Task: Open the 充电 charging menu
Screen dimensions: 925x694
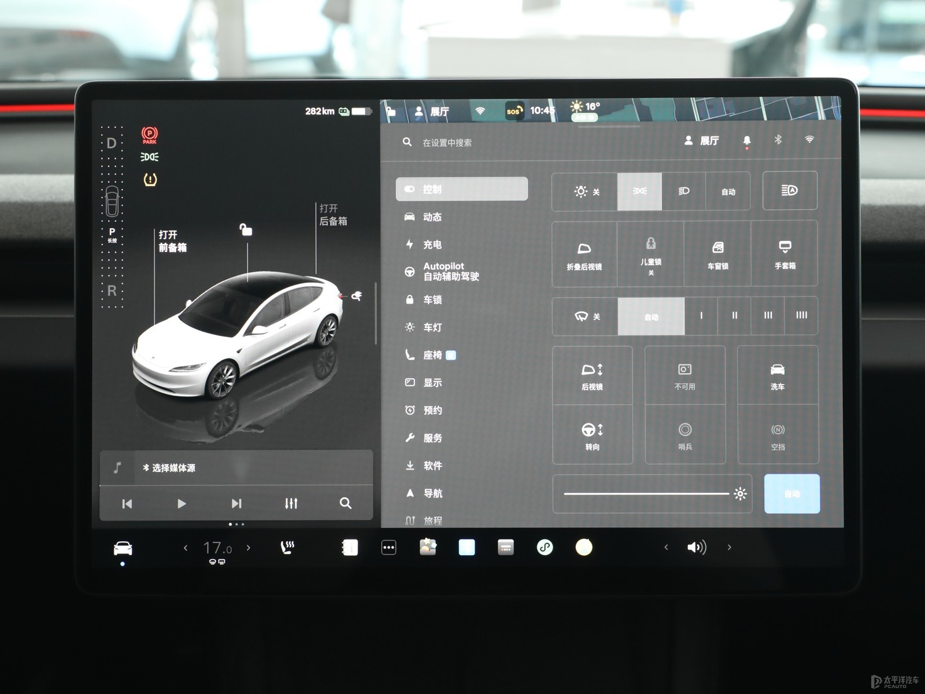Action: 424,245
